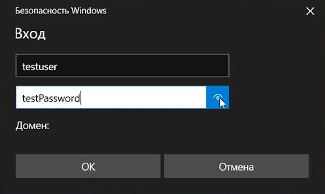Reveal the password with the eye icon
This screenshot has height=194, width=325.
point(218,98)
